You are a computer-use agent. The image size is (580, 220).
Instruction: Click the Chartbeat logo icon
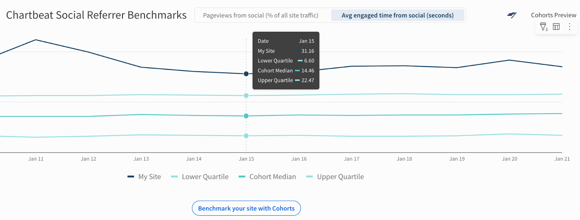[512, 15]
